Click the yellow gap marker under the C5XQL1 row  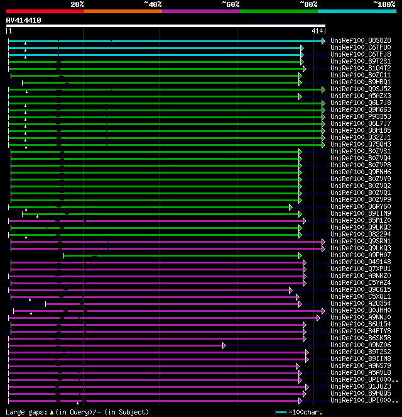click(30, 299)
